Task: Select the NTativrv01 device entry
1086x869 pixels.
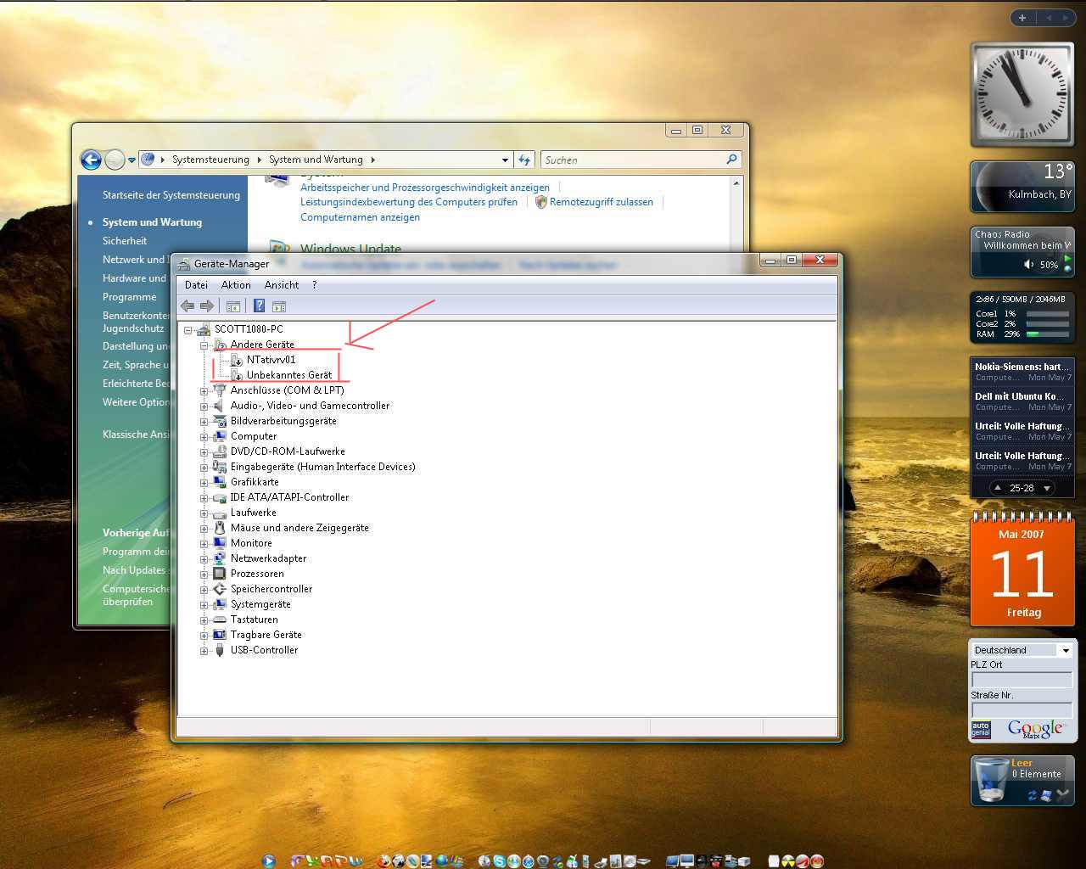Action: coord(271,360)
